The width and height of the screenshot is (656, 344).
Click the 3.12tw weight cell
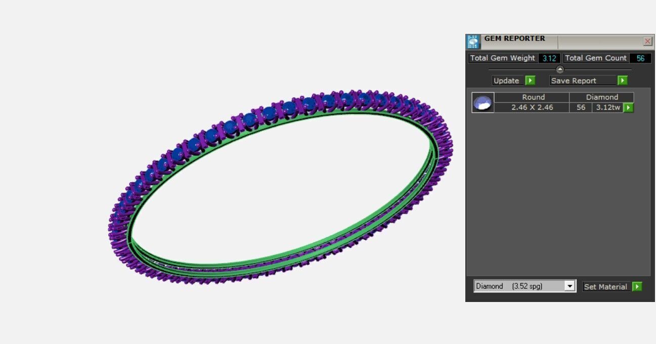click(x=608, y=107)
